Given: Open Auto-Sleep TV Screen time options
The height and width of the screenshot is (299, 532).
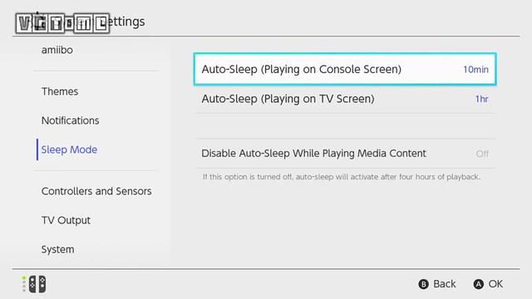Looking at the screenshot, I should tap(345, 99).
